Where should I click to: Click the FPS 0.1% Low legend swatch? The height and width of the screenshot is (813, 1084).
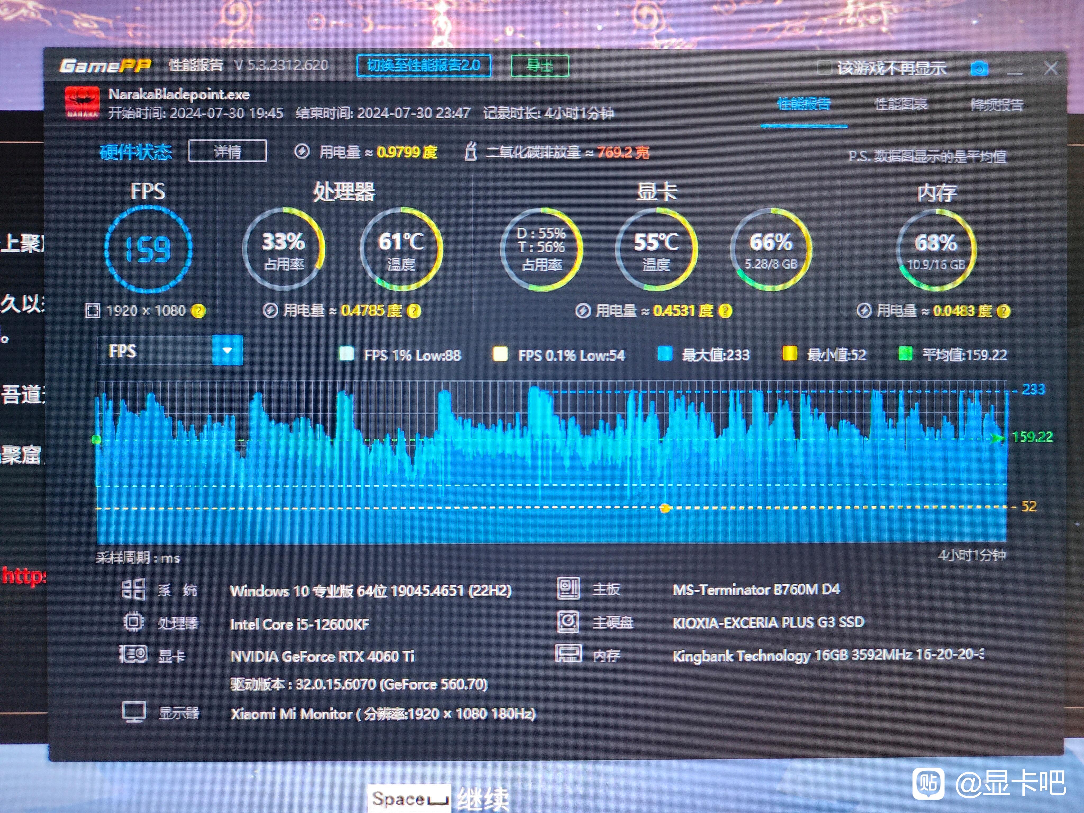point(500,354)
